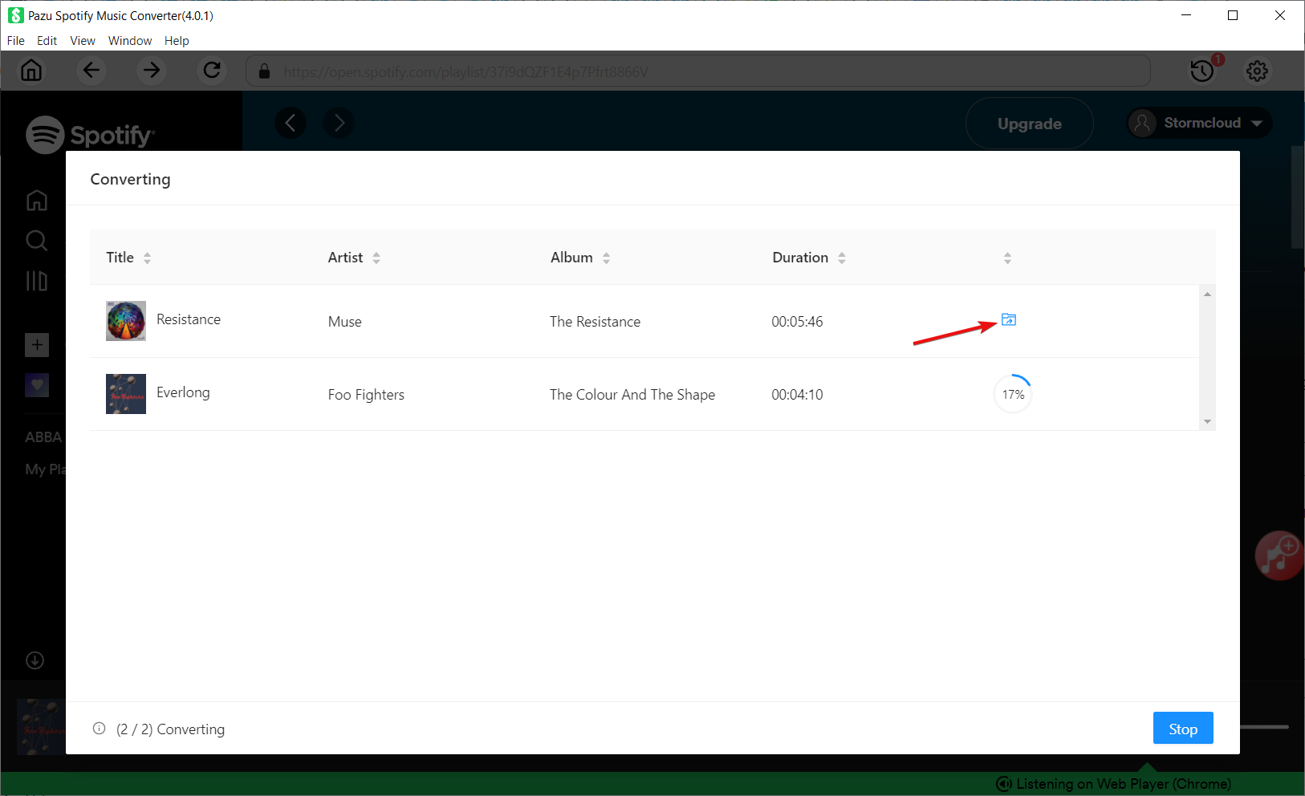Click the lock icon in the address bar
This screenshot has width=1305, height=796.
point(264,71)
